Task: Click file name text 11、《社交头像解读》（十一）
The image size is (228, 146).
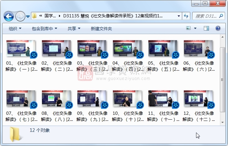Action: point(163,116)
